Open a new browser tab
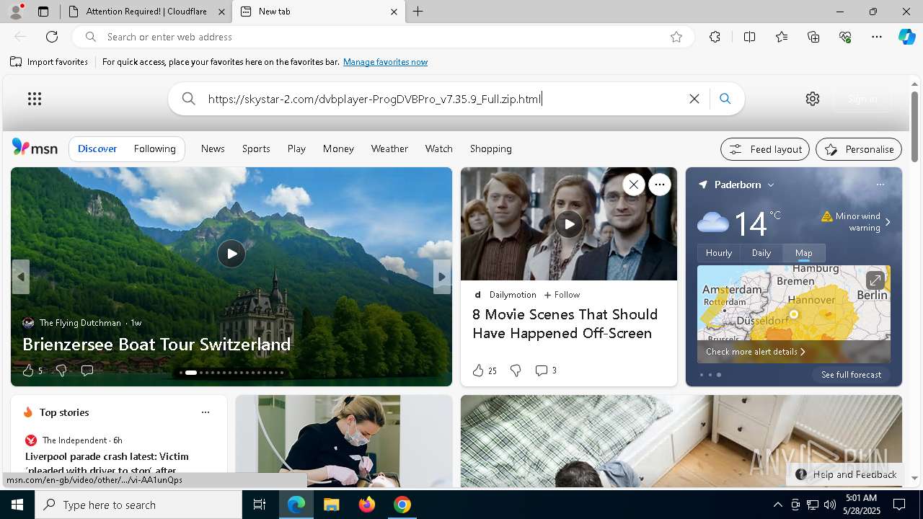Viewport: 923px width, 519px height. [x=418, y=12]
